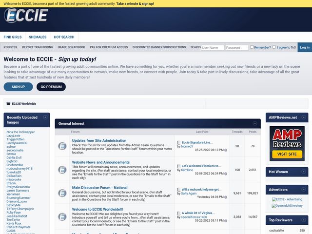Screen dimensions: 312x234
Task: Open PAY FOR PREMIUM ACCESS menu item
Action: coord(109,47)
